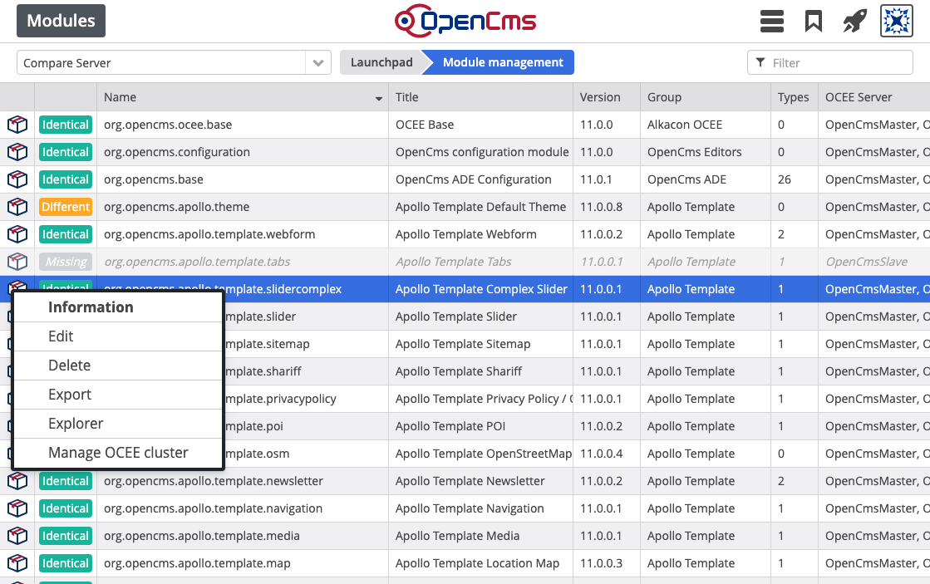Select Apollo Template Complex Slider title
This screenshot has width=930, height=584.
coord(481,289)
